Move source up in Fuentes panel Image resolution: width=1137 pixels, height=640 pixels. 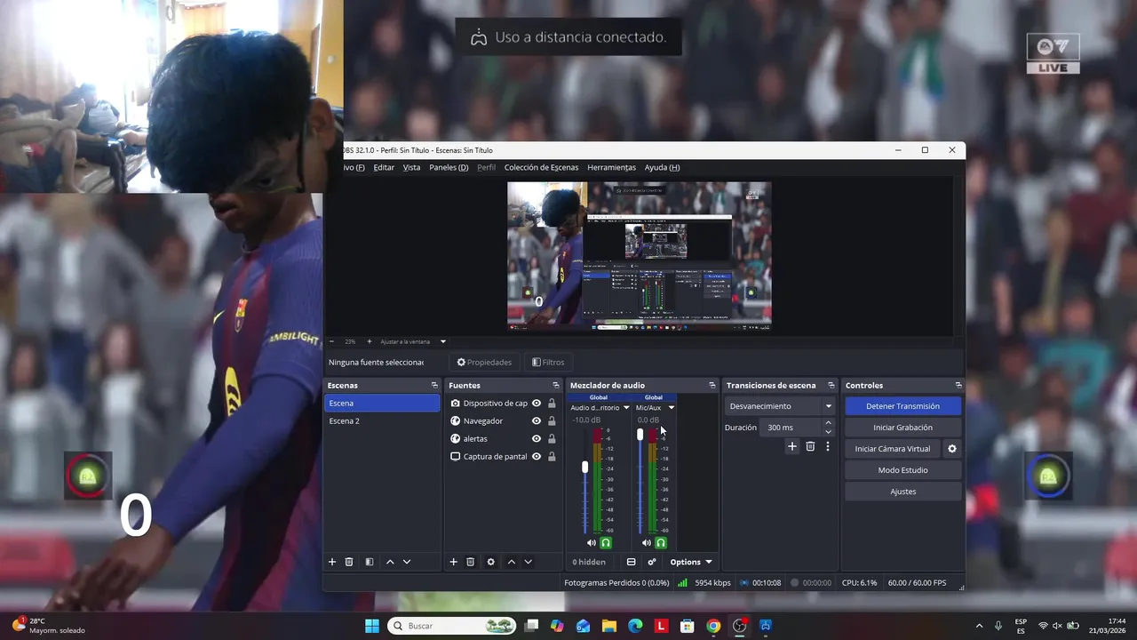click(x=512, y=562)
